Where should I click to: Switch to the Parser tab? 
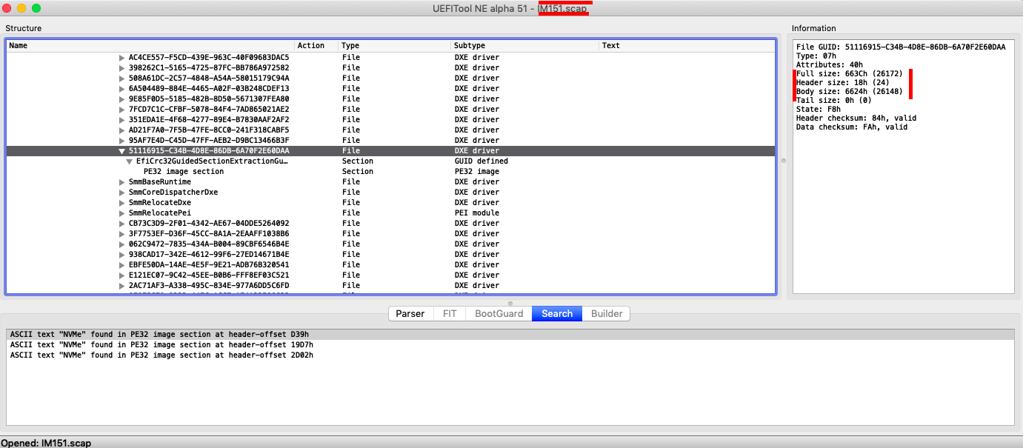coord(410,314)
